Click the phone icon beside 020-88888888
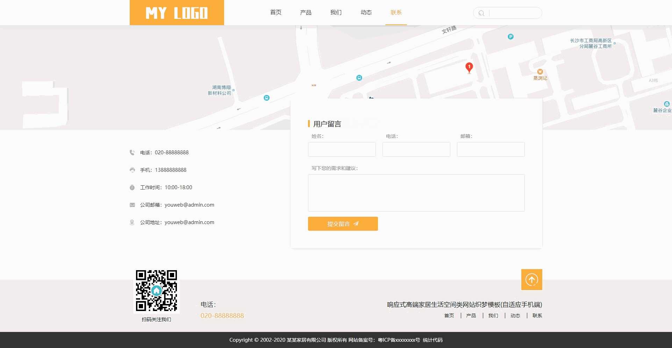This screenshot has height=348, width=672. coord(132,152)
